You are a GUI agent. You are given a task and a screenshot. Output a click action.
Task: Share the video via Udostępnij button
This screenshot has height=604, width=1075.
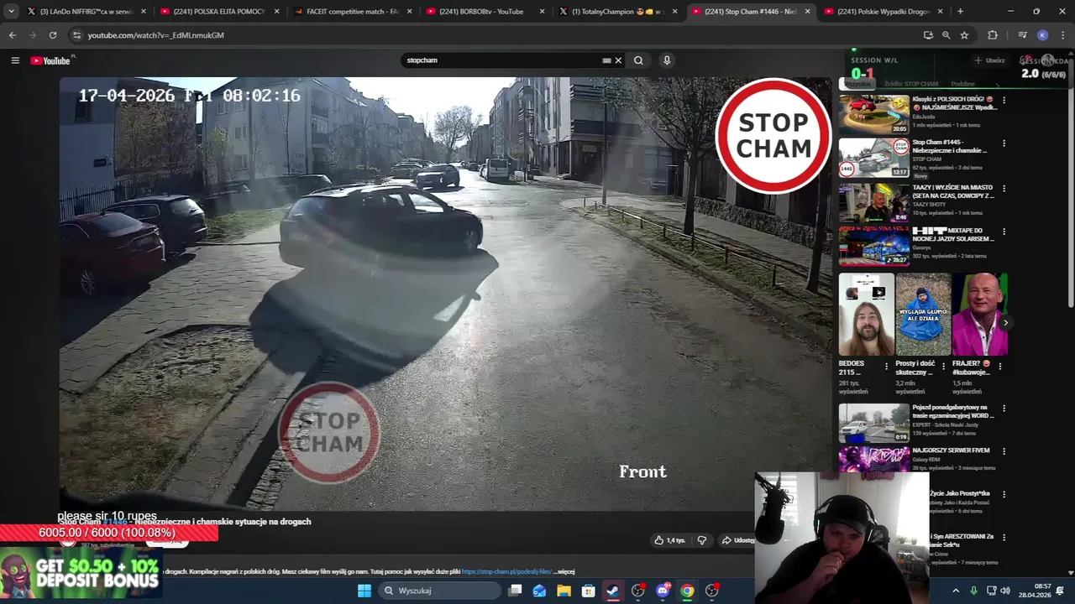738,540
